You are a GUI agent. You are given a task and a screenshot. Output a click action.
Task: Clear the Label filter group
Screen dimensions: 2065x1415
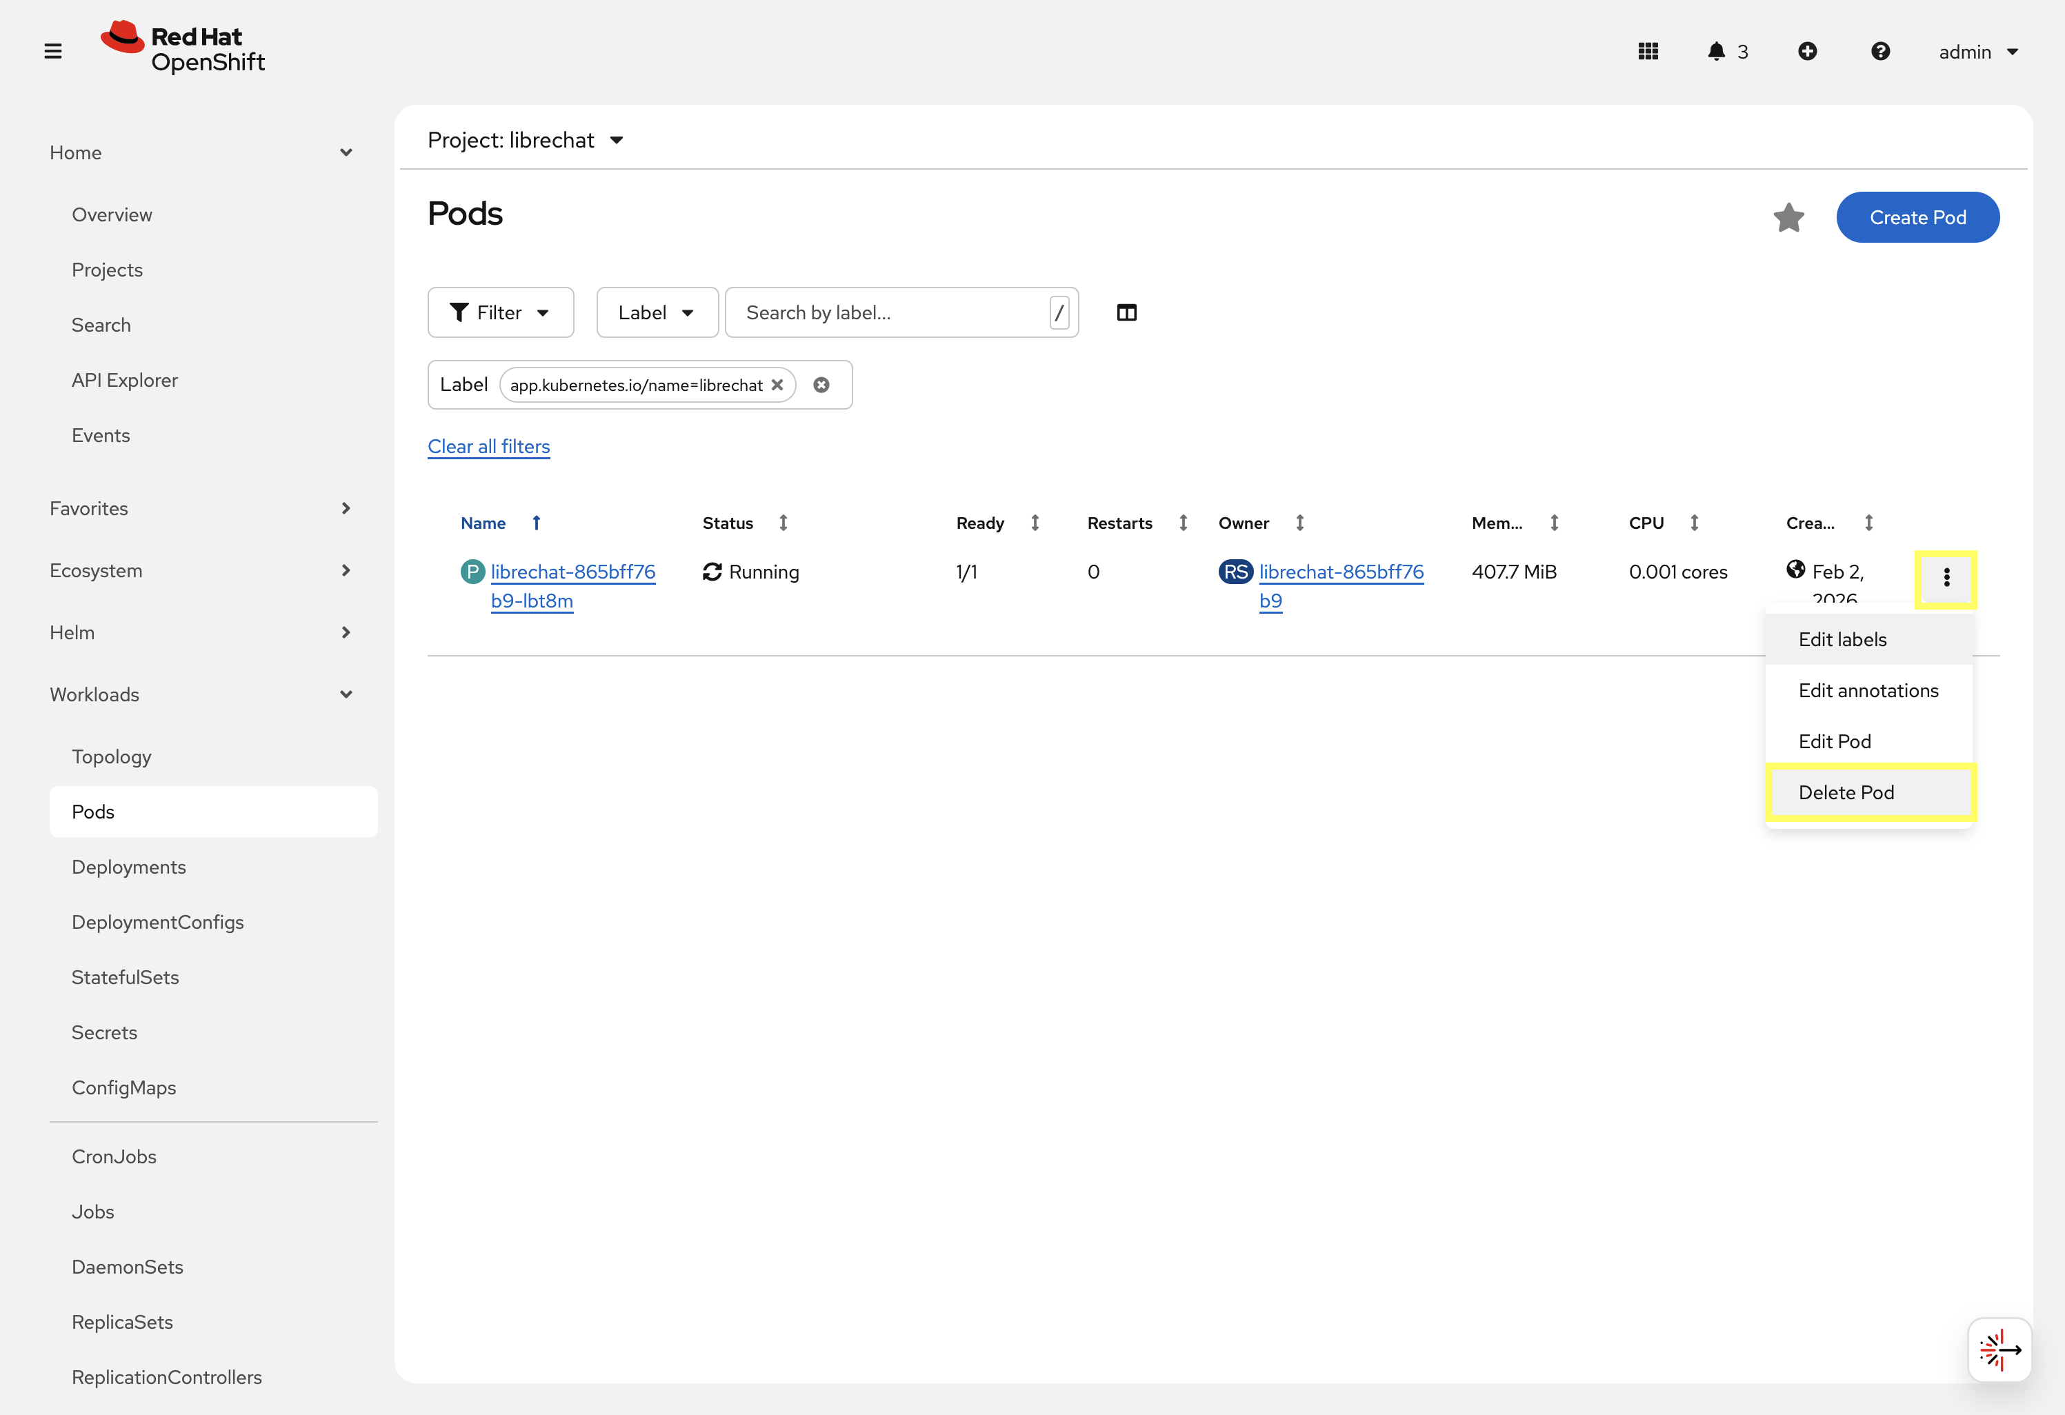coord(821,385)
